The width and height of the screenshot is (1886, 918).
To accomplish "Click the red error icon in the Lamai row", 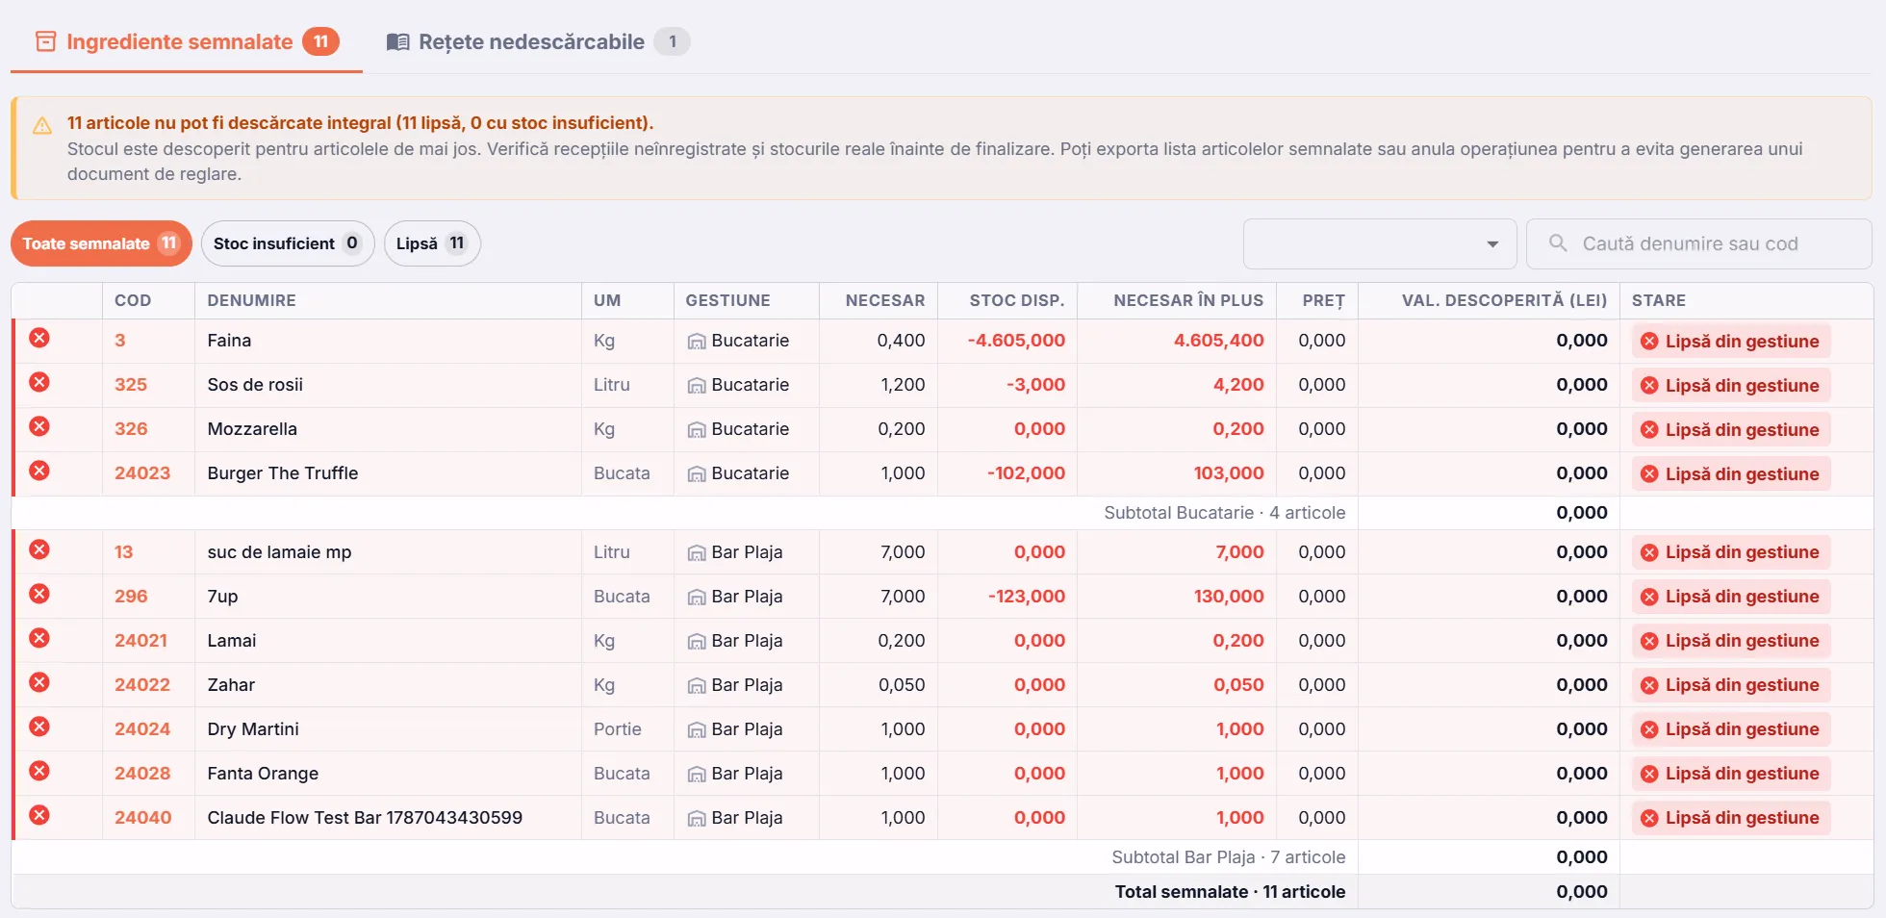I will pyautogui.click(x=39, y=638).
